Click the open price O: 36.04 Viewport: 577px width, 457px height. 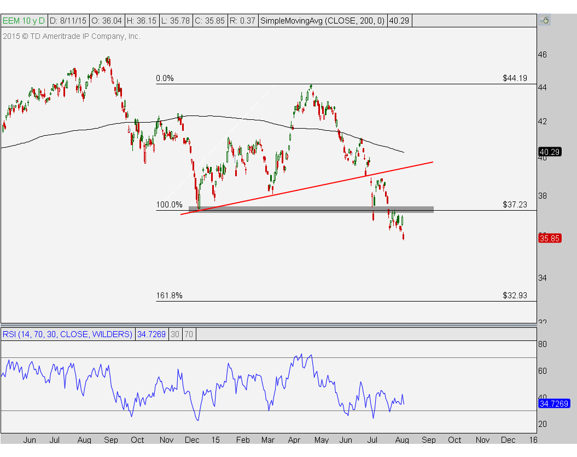pyautogui.click(x=106, y=21)
